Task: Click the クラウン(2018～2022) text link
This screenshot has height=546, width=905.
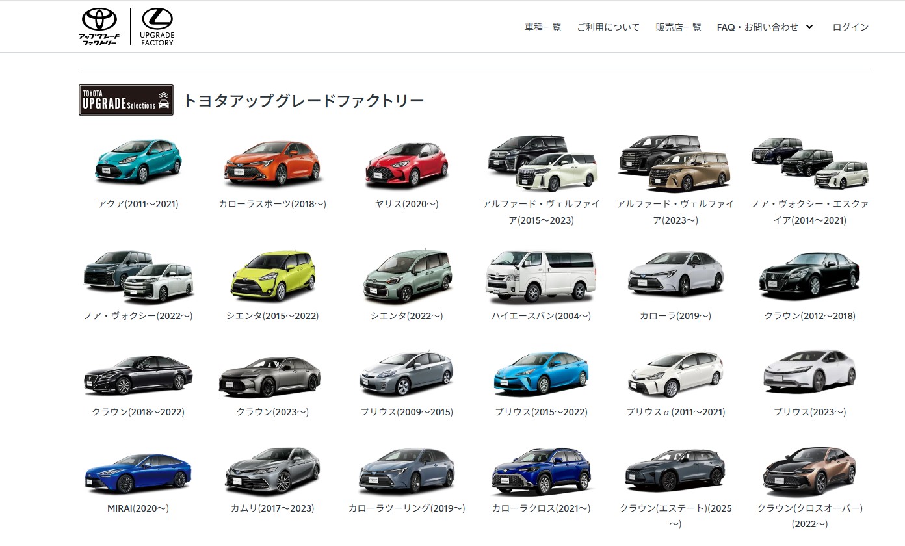Action: [138, 412]
